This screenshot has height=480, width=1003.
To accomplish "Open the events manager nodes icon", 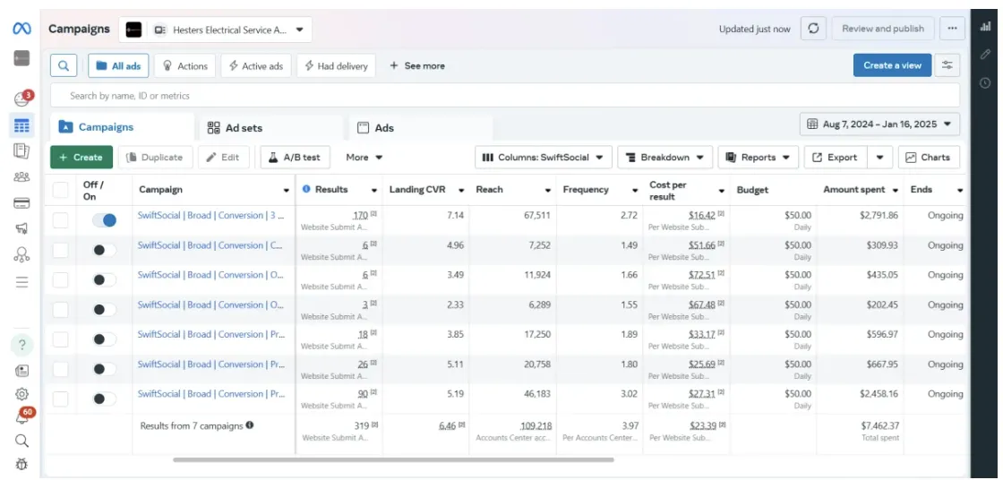I will point(21,254).
